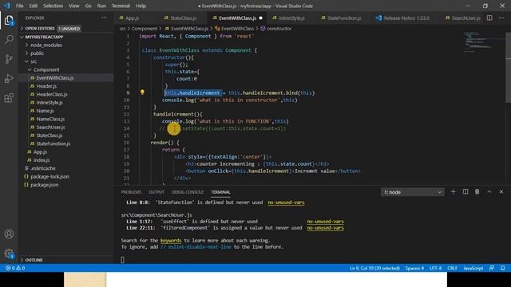Kill the terminal with trash icon

click(477, 192)
